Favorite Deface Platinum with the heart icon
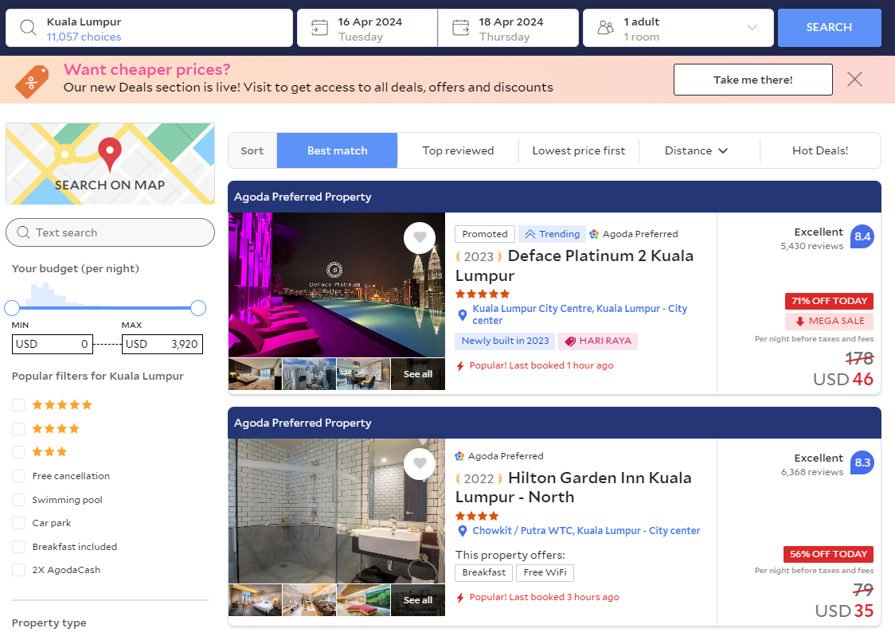 coord(420,237)
